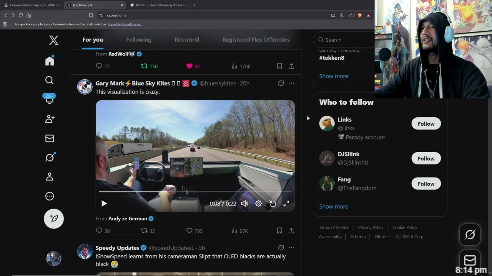Open Grok explain on Gary Mark post
Image resolution: width=492 pixels, height=276 pixels.
[281, 83]
